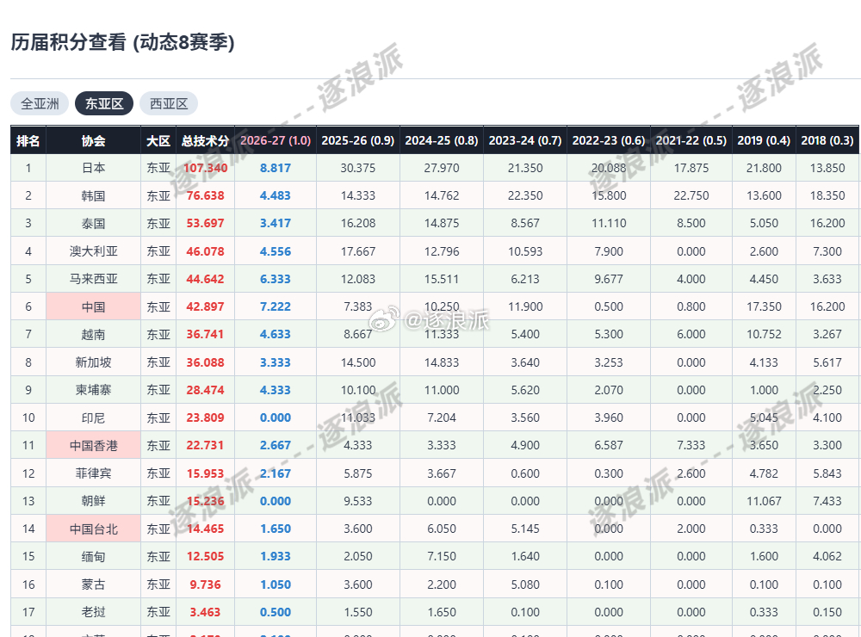Click the 2021-22 (0.5) column header
Viewport: 861px width, 637px height.
pos(691,140)
